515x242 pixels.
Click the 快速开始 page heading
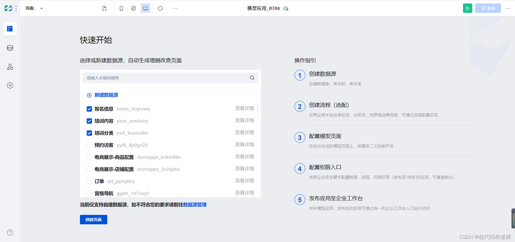click(x=96, y=40)
